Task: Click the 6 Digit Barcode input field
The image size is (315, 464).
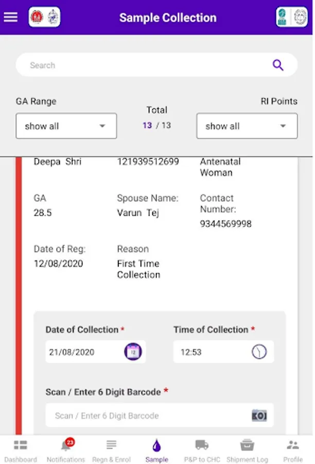Action: point(147,416)
